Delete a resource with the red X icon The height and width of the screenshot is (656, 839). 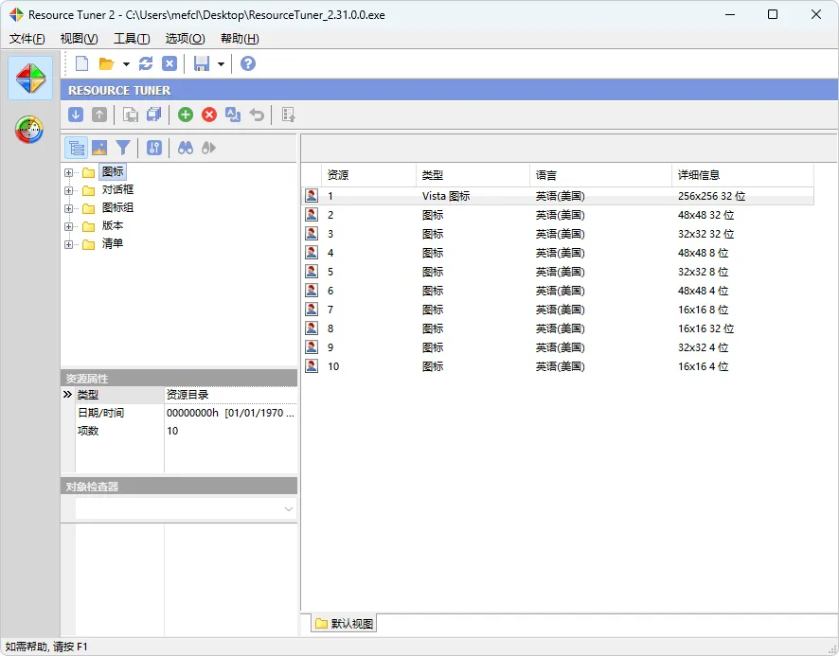click(x=209, y=115)
